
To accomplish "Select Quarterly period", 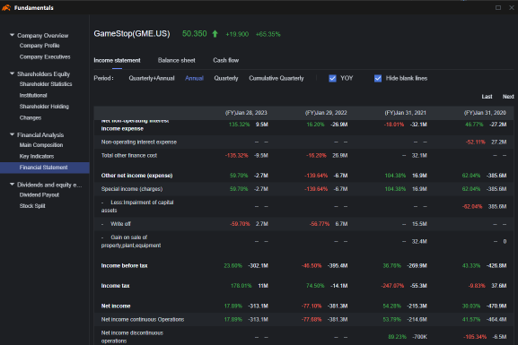I will (x=226, y=78).
